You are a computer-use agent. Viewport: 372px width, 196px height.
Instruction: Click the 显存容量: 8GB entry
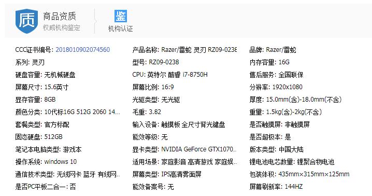tap(35, 100)
